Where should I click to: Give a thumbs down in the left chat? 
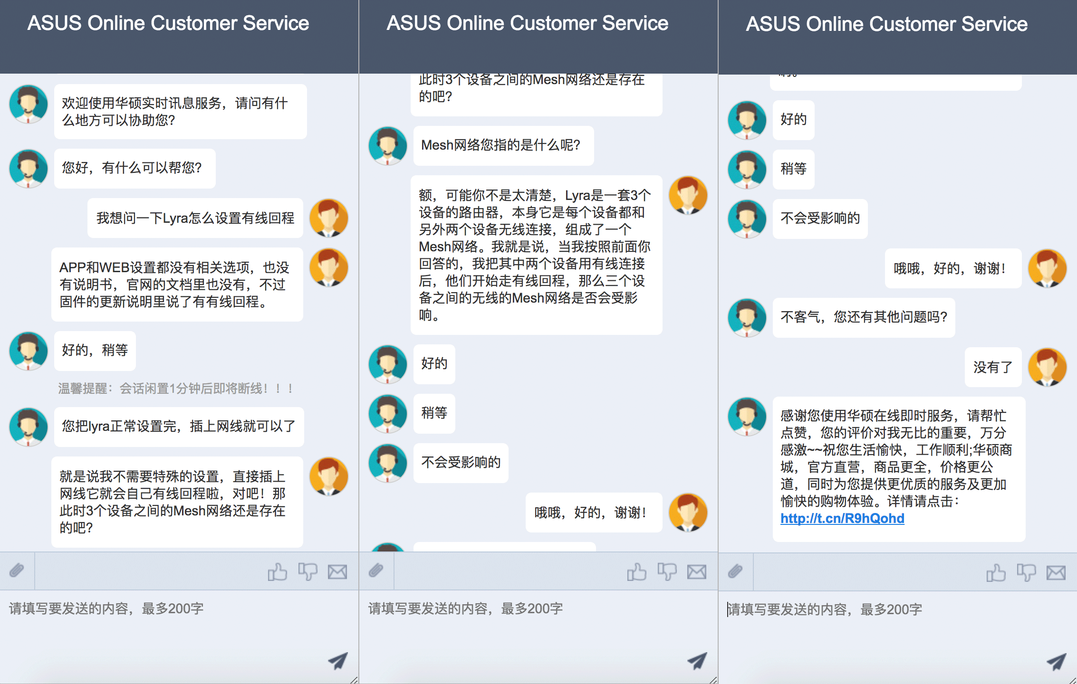click(x=308, y=571)
